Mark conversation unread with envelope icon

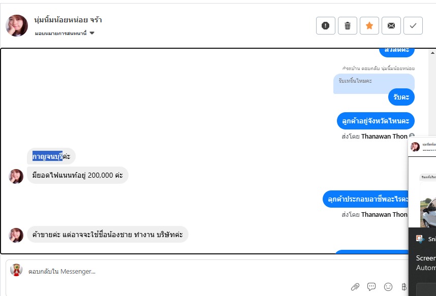391,25
